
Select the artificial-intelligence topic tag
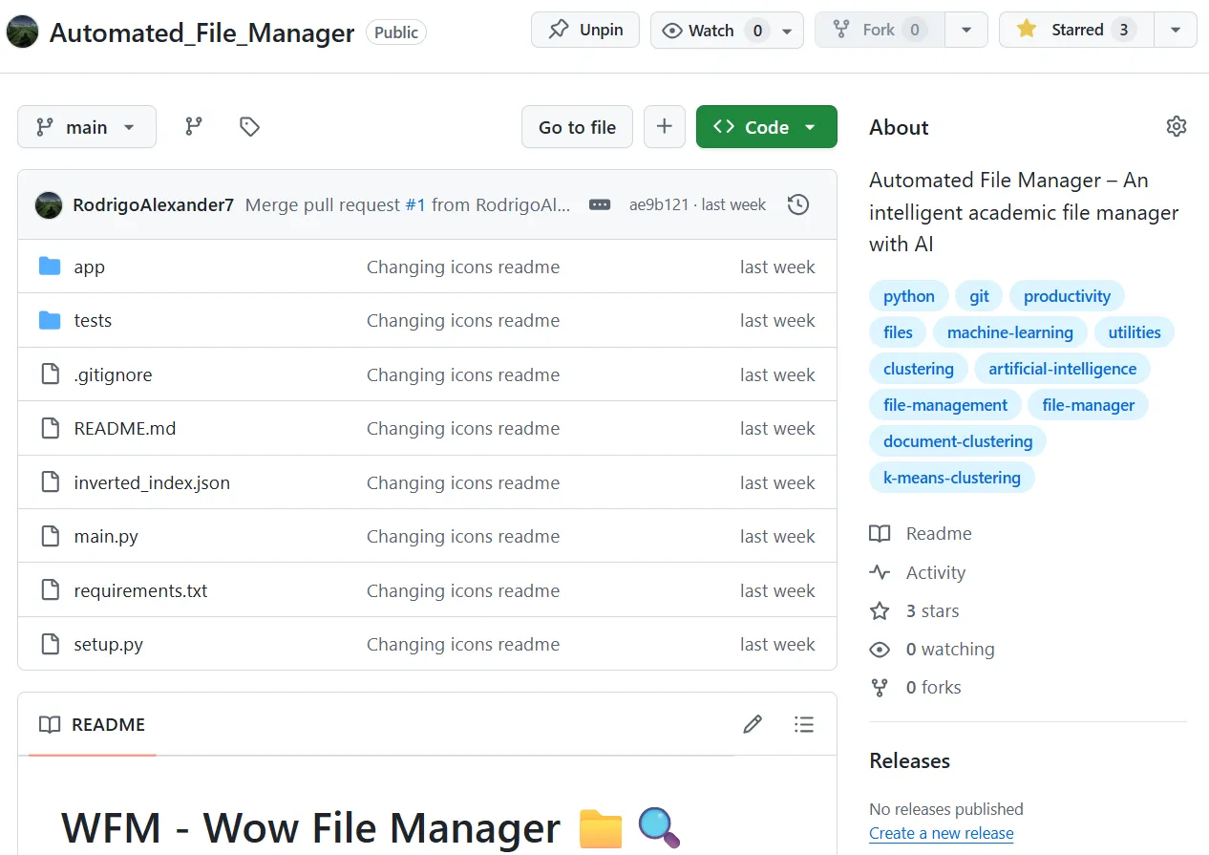[x=1063, y=369]
